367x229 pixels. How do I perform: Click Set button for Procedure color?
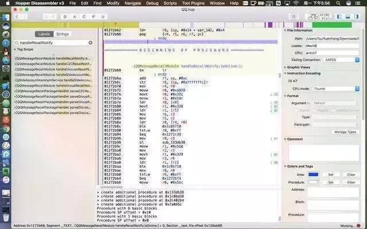331,182
